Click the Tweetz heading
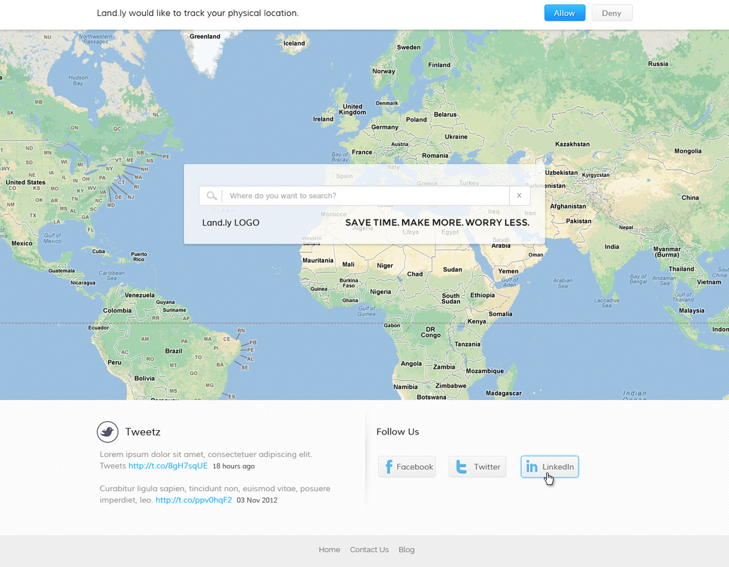This screenshot has width=729, height=567. click(x=143, y=432)
